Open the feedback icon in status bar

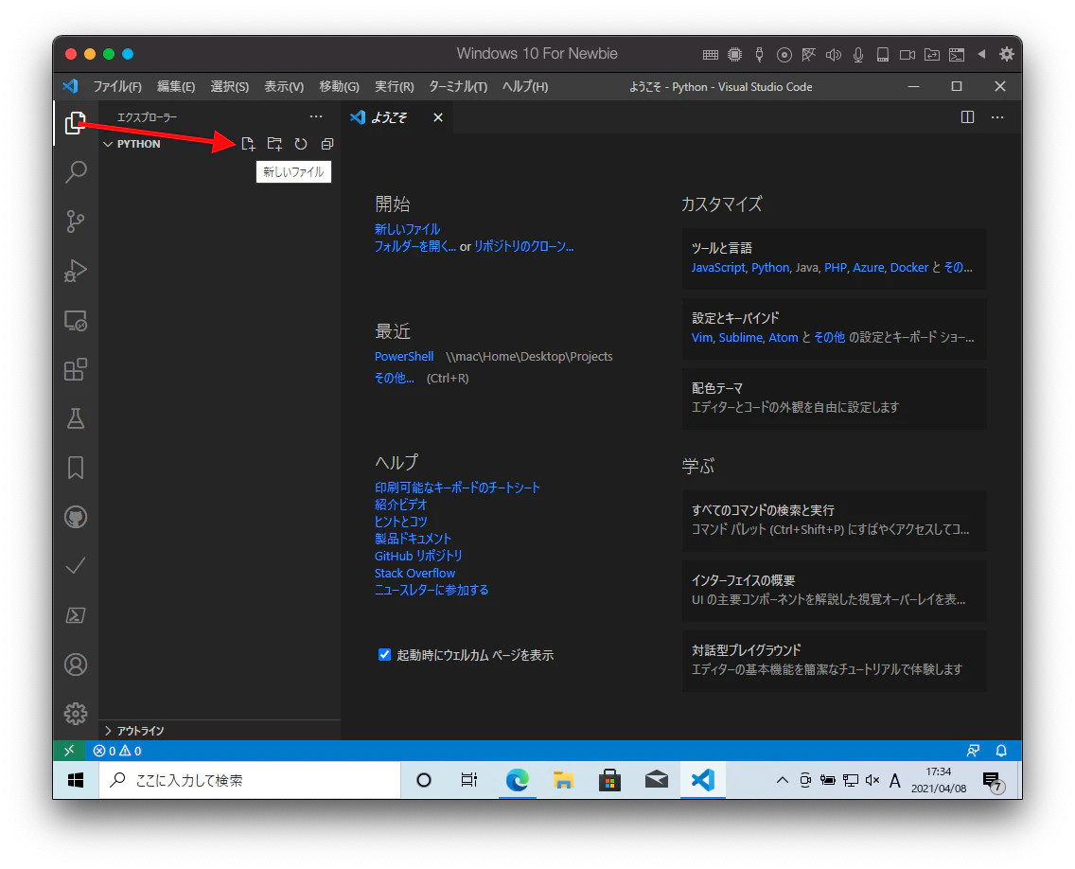point(973,751)
